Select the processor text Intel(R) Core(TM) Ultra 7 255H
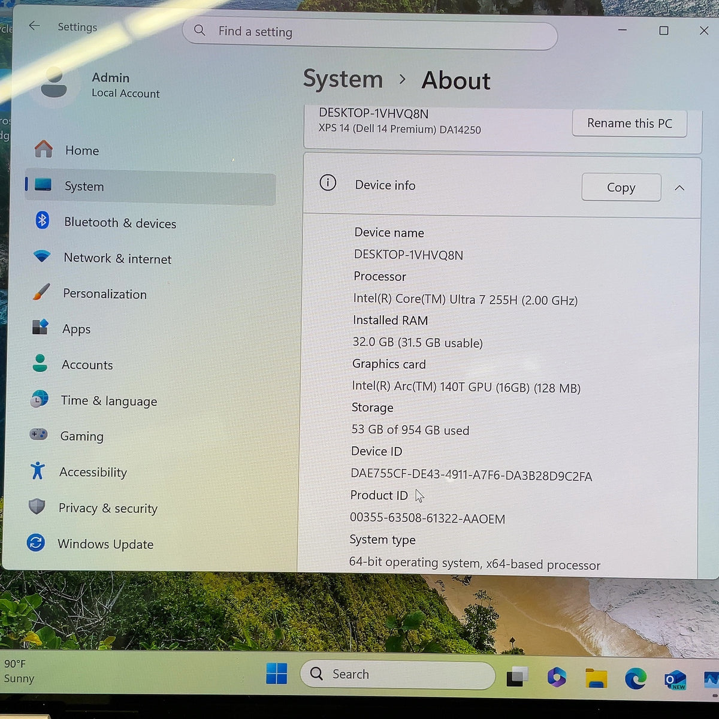Screen dimensions: 719x719 click(x=436, y=299)
